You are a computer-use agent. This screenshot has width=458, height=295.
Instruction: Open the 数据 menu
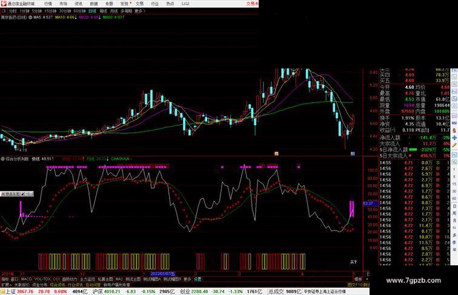tap(94, 4)
